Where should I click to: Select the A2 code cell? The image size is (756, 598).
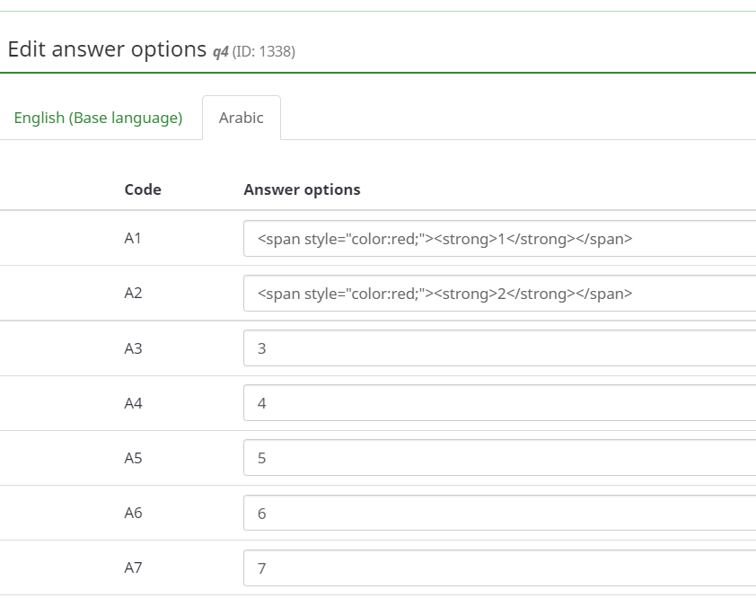pos(133,294)
